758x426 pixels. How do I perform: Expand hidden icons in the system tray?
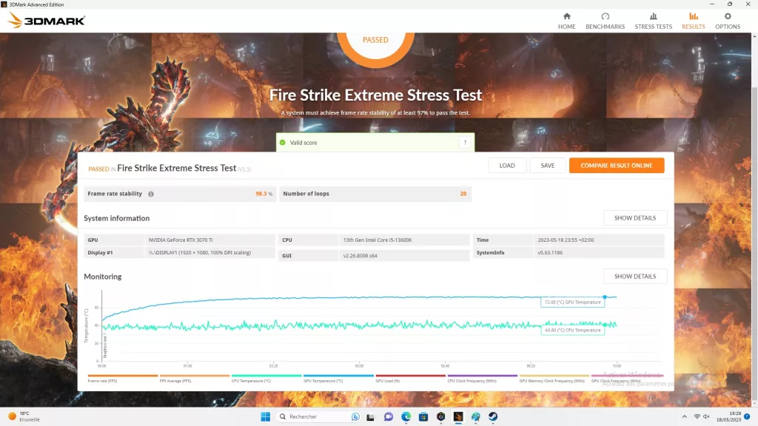[x=683, y=416]
